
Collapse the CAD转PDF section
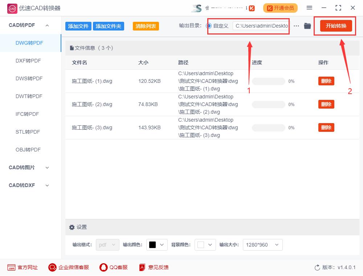pyautogui.click(x=47, y=25)
